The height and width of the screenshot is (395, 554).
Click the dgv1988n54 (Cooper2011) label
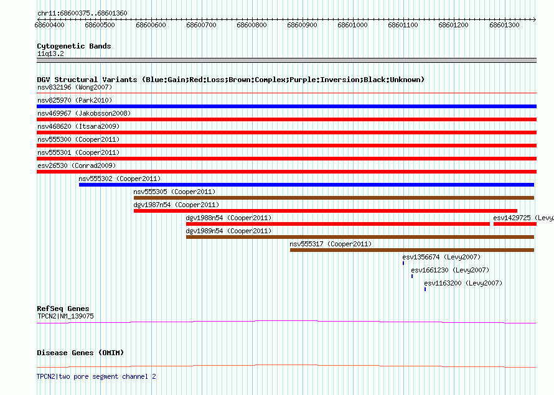tap(228, 218)
